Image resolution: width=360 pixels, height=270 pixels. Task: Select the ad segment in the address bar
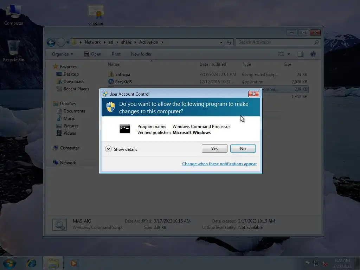tap(111, 42)
